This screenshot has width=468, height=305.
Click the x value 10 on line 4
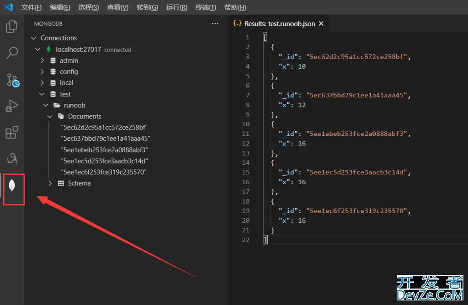pyautogui.click(x=302, y=66)
